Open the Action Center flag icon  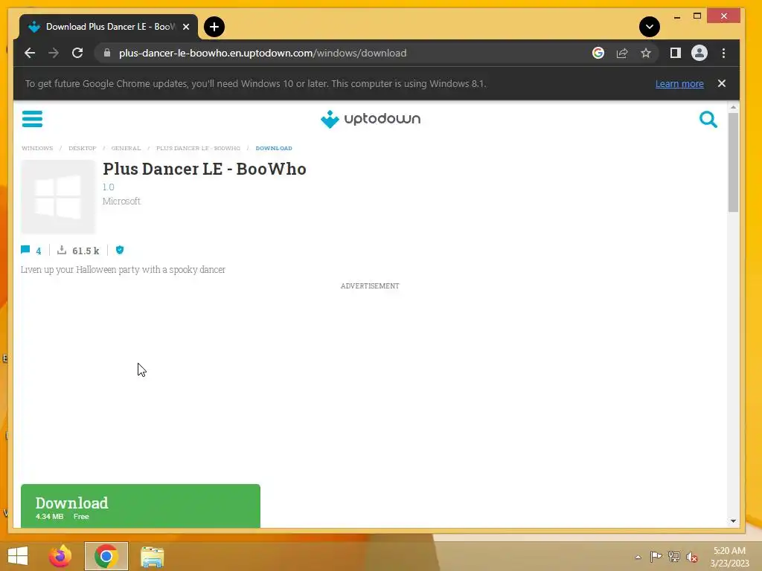[x=656, y=556]
